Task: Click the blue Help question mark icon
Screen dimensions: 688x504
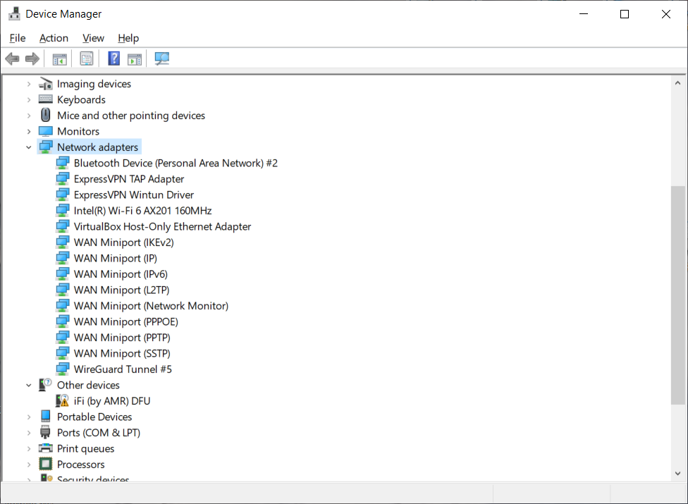Action: pos(113,59)
